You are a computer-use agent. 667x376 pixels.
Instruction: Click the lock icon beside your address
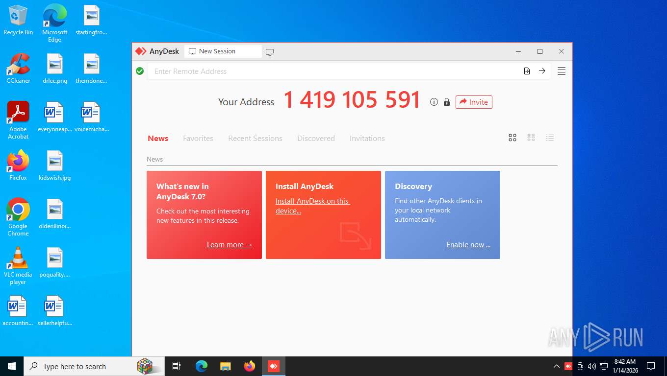click(x=446, y=102)
